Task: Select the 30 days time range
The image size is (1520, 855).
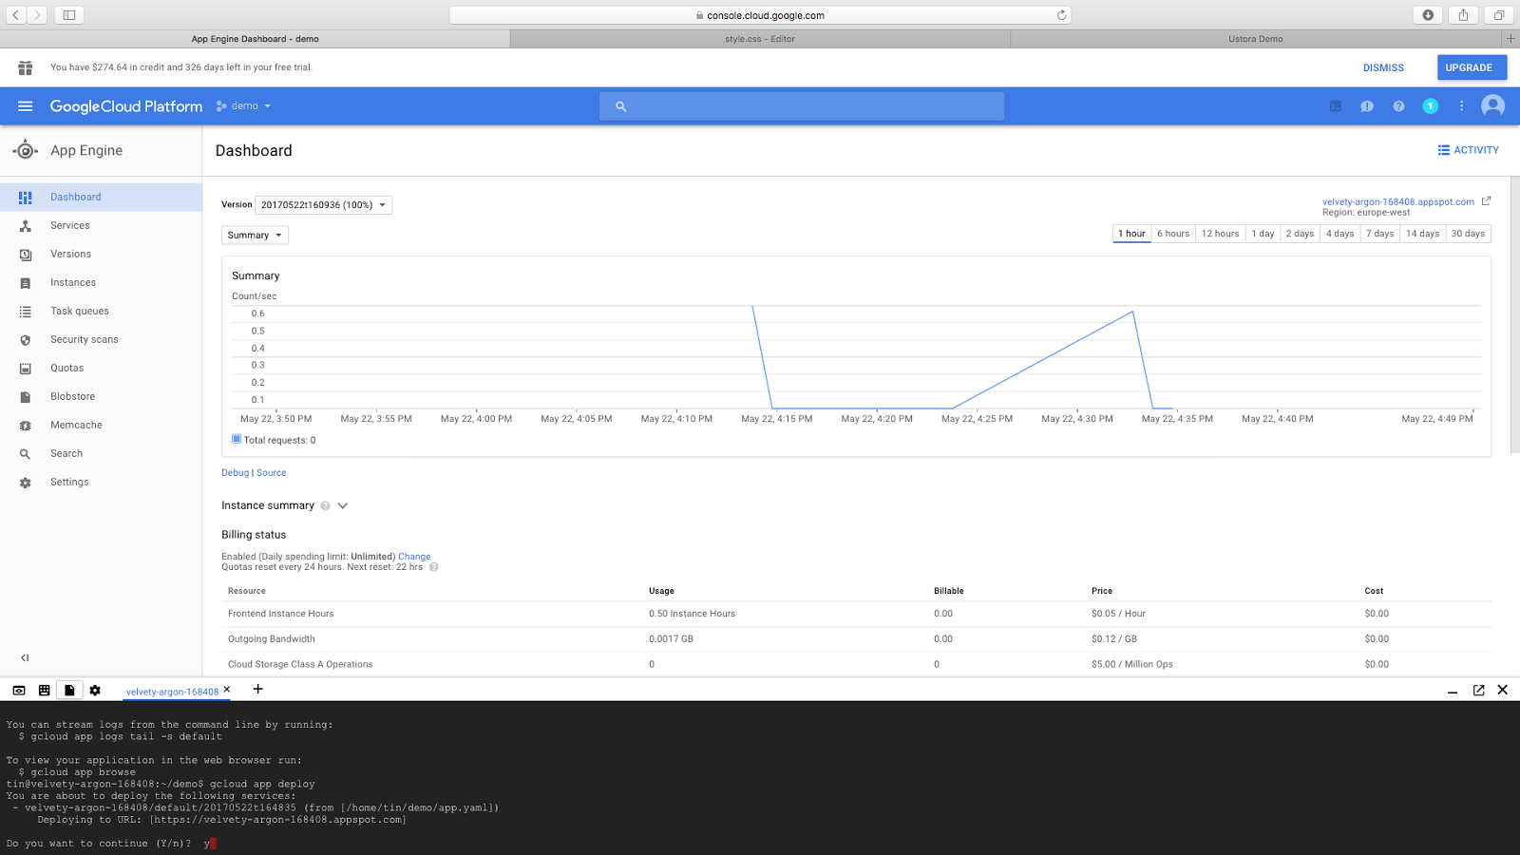Action: [x=1468, y=234]
